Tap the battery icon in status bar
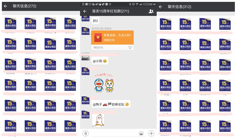The image size is (237, 140). [x=147, y=4]
